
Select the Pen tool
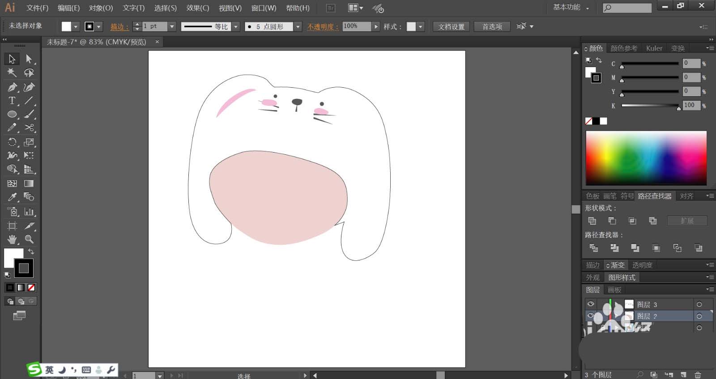[12, 87]
